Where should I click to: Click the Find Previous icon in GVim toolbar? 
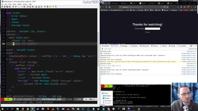coord(33,7)
